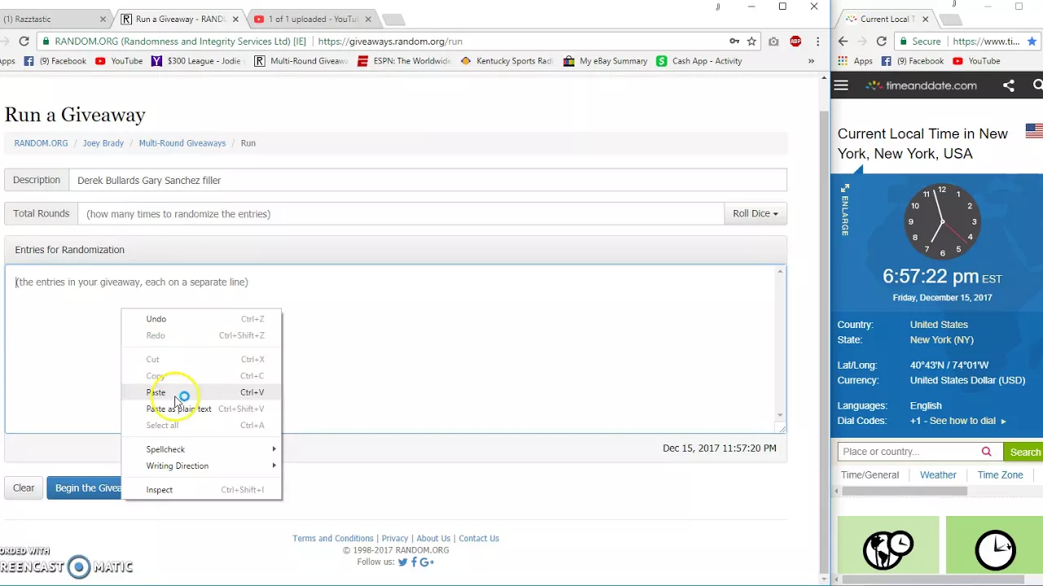
Task: Click the saved password key icon
Action: [x=734, y=42]
